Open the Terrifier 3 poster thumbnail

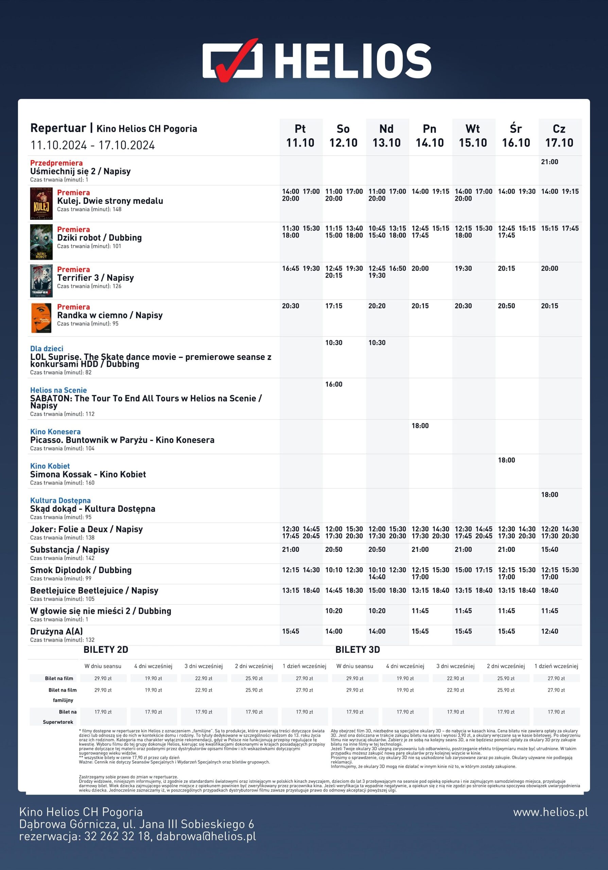[41, 281]
